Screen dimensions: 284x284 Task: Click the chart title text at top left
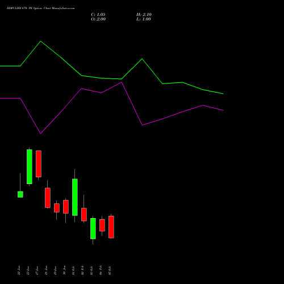(40, 9)
